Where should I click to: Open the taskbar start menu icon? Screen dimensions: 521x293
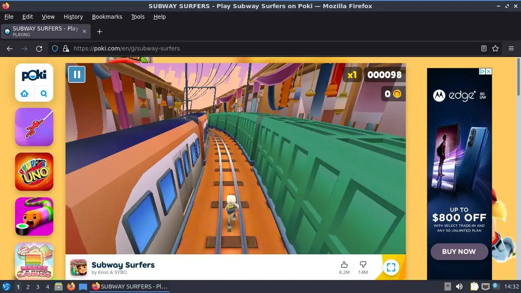[x=7, y=286]
